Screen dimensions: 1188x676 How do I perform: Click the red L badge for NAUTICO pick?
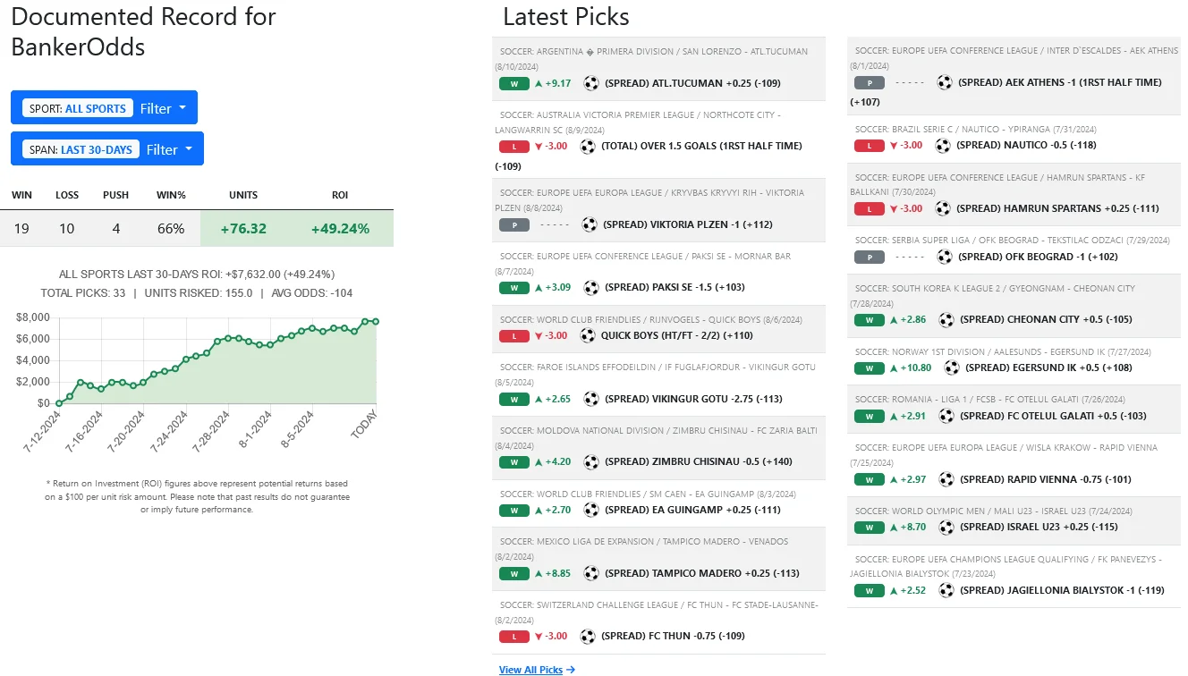(869, 145)
